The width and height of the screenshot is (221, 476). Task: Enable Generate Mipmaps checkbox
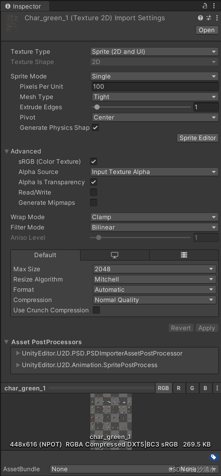click(93, 203)
